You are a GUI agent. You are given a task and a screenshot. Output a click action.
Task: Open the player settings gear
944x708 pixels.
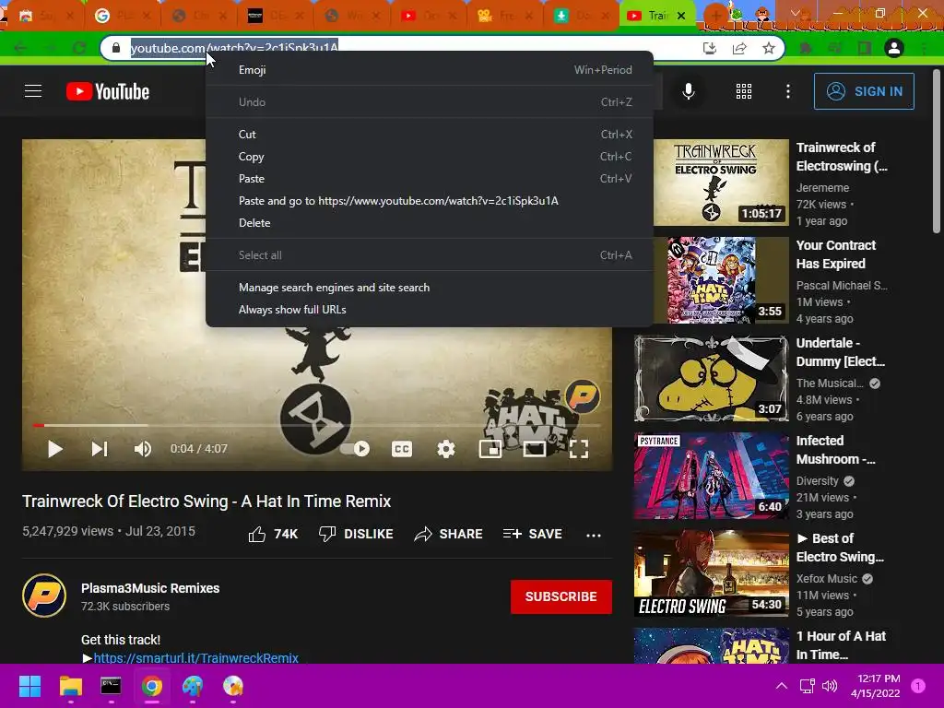point(446,449)
